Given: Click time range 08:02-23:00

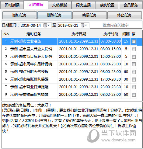Looking at the screenshot, I should click(110, 95).
